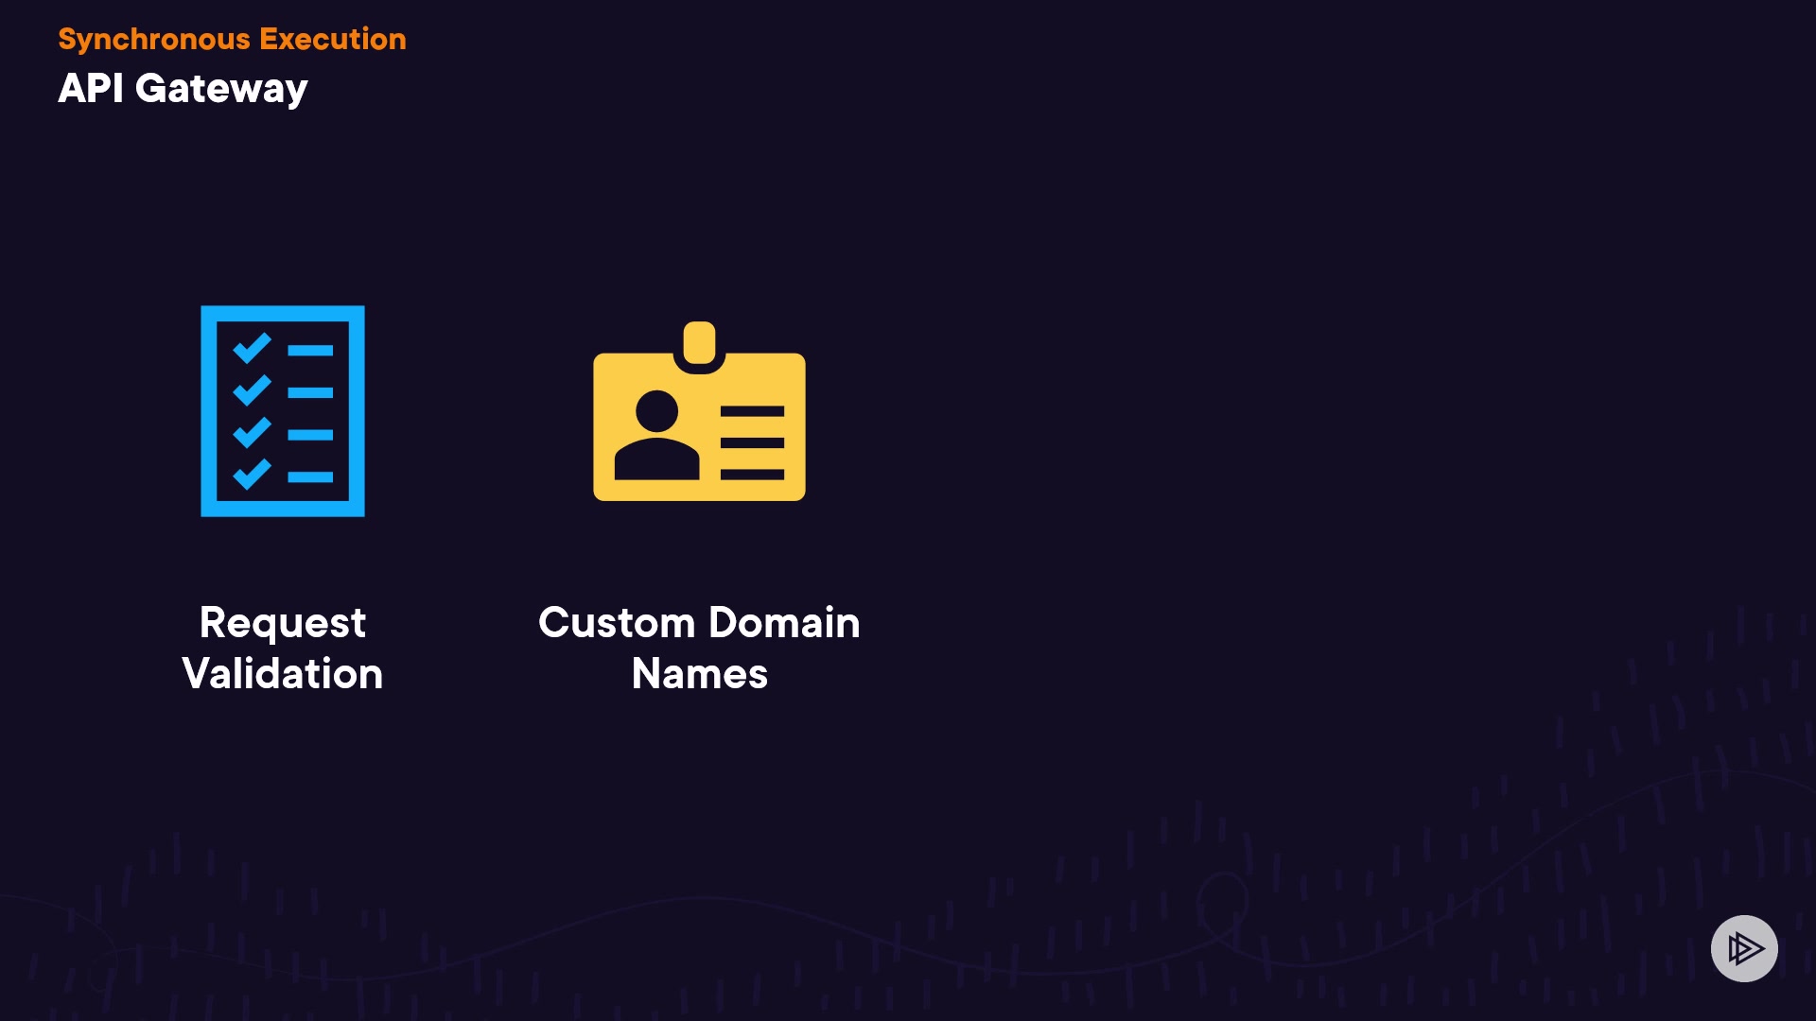This screenshot has height=1021, width=1816.
Task: Click the second checkmark in the checklist
Action: [x=252, y=390]
